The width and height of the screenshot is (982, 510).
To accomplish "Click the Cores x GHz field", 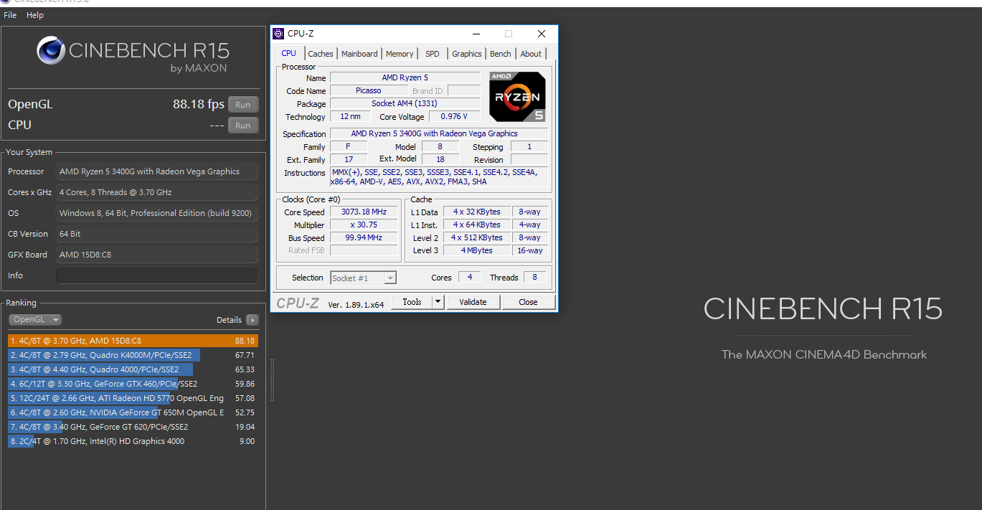I will point(156,192).
